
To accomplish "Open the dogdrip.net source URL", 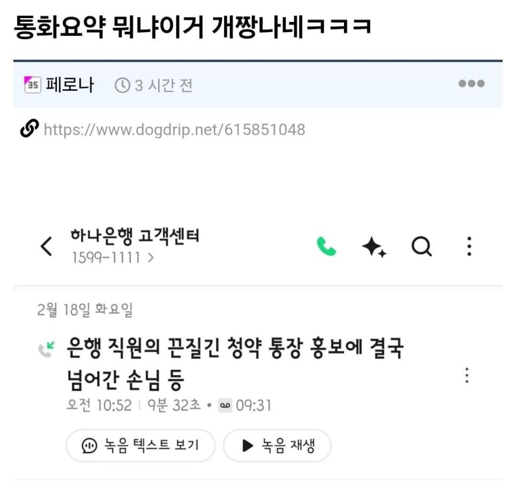I will click(x=175, y=130).
